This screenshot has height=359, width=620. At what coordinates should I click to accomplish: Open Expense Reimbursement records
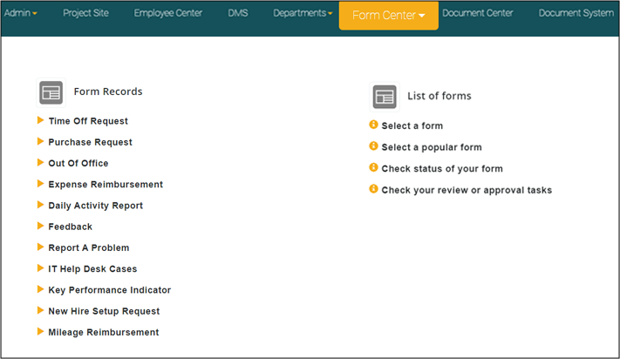(x=106, y=185)
